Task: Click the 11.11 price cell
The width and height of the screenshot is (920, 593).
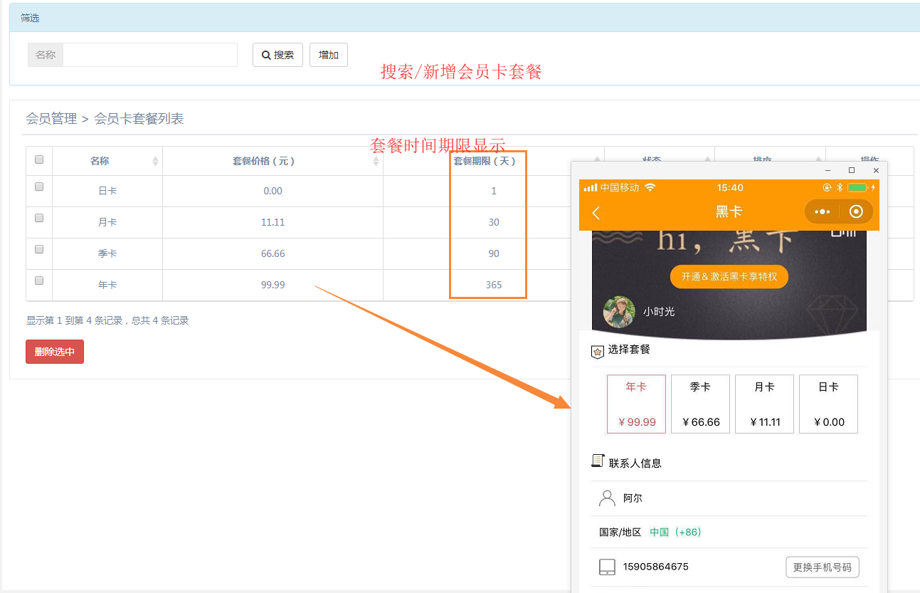Action: 273,222
